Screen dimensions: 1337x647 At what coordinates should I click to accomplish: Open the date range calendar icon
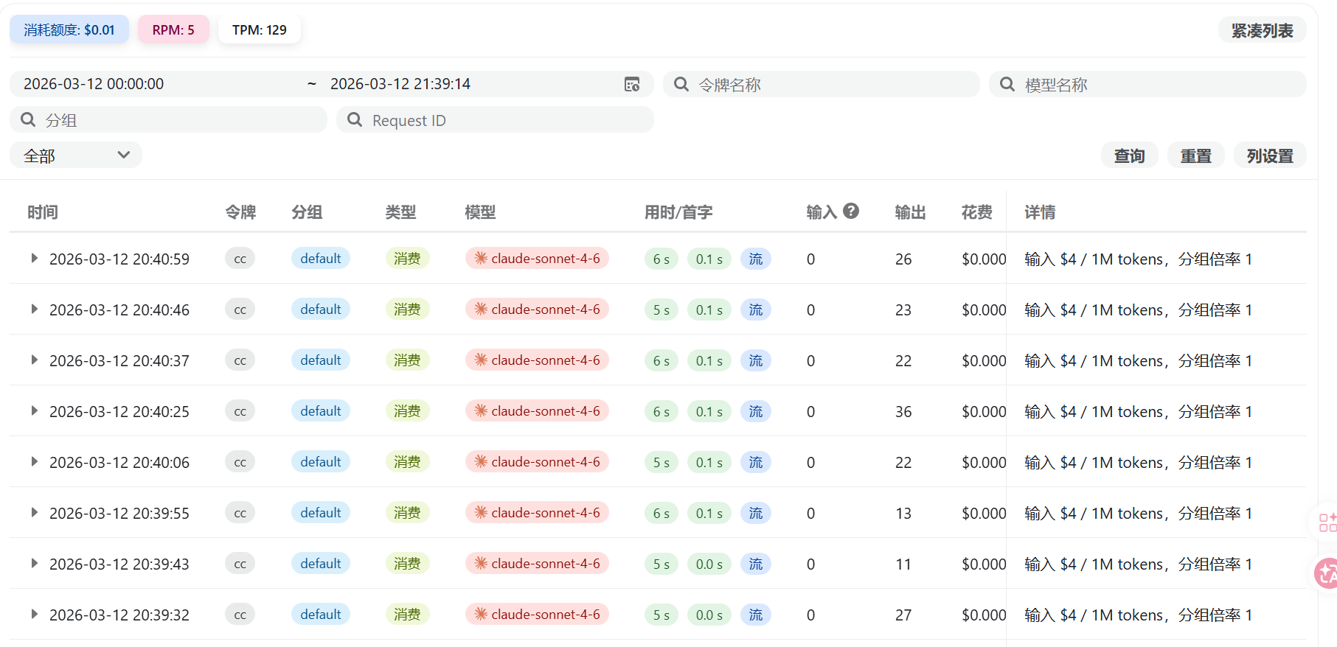(632, 84)
